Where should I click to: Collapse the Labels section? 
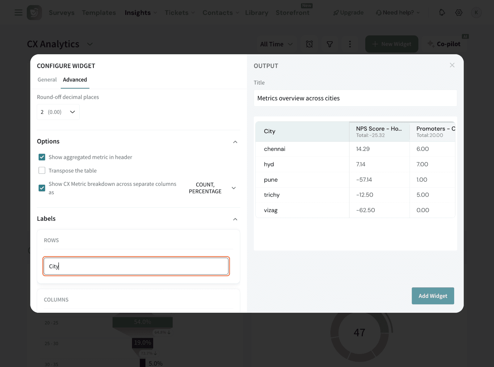coord(235,219)
